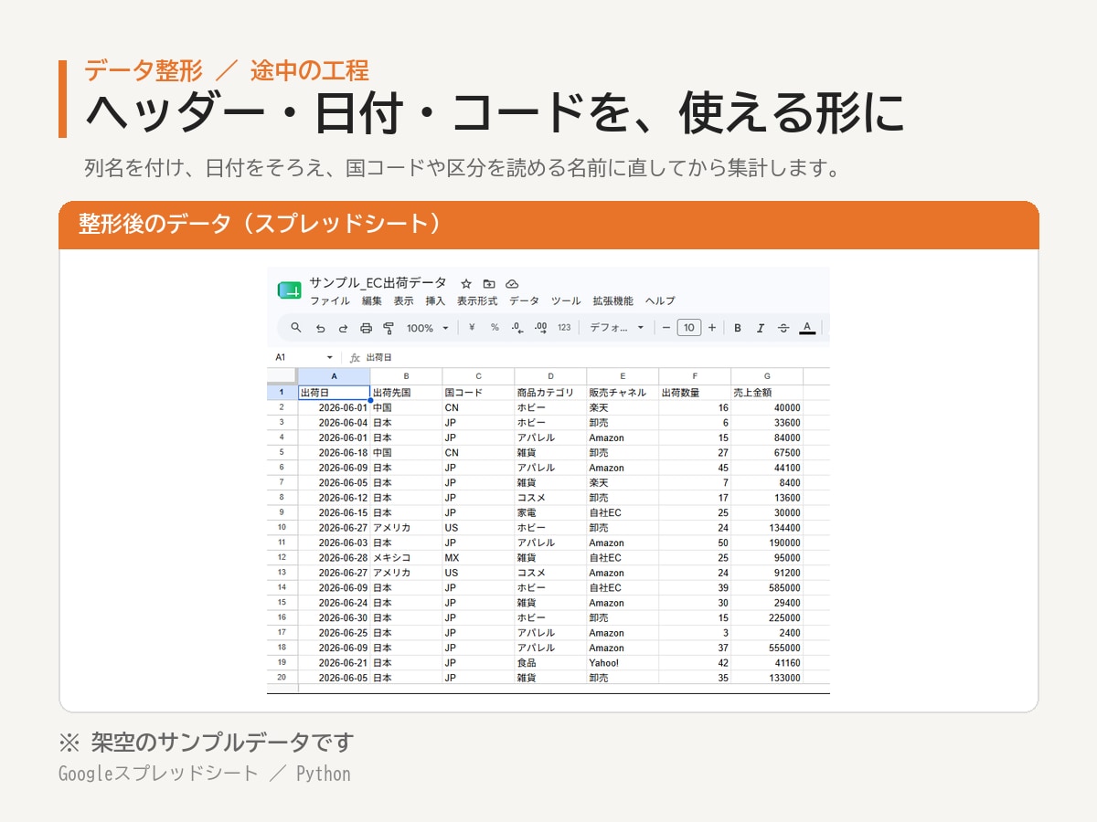1097x822 pixels.
Task: Undo the last action
Action: point(320,328)
